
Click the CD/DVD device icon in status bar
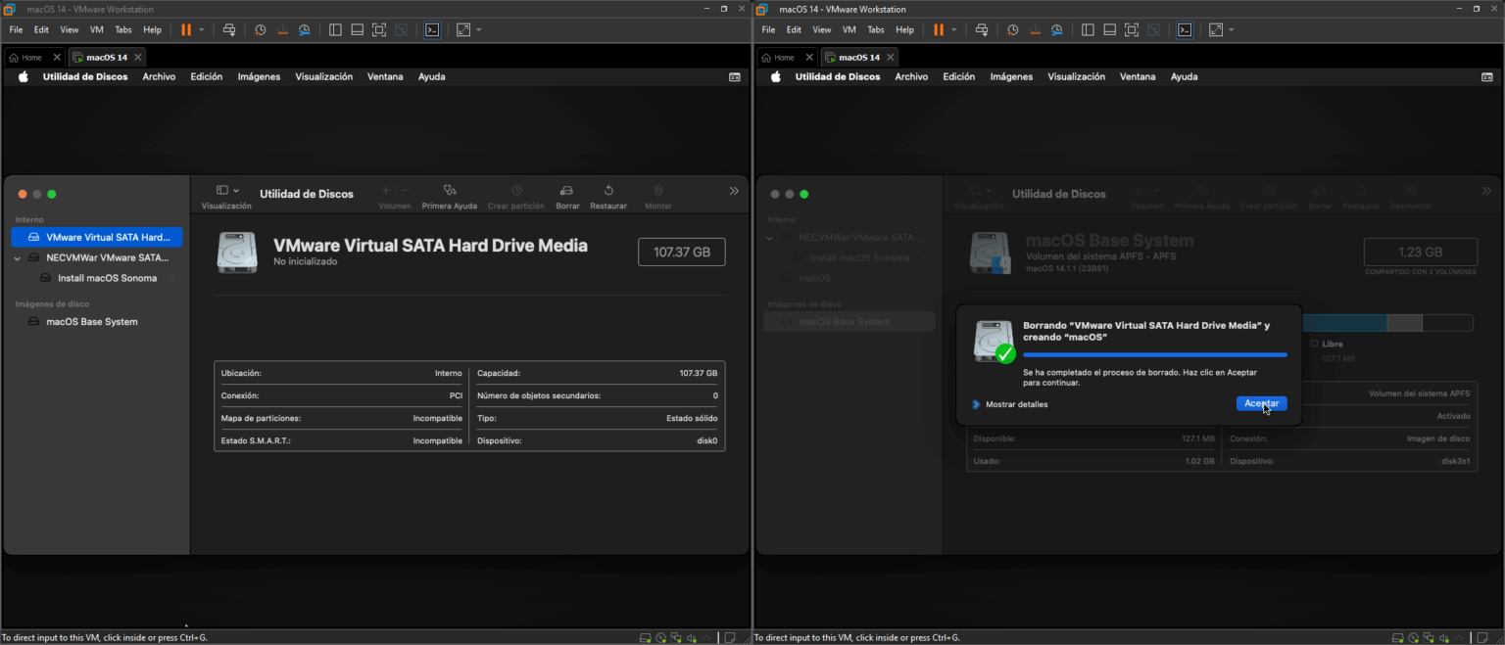pyautogui.click(x=660, y=637)
